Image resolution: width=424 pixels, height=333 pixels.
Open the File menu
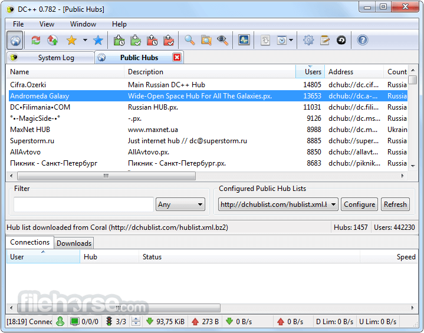click(x=18, y=24)
